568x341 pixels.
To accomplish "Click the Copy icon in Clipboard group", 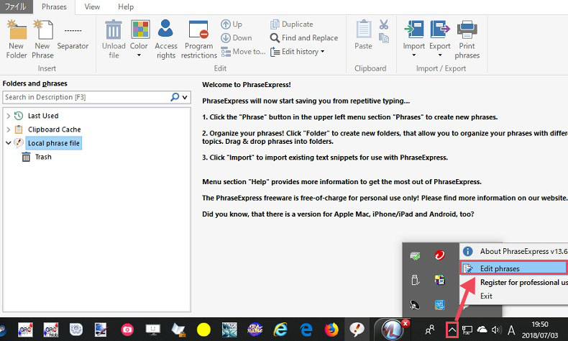I will tap(384, 38).
